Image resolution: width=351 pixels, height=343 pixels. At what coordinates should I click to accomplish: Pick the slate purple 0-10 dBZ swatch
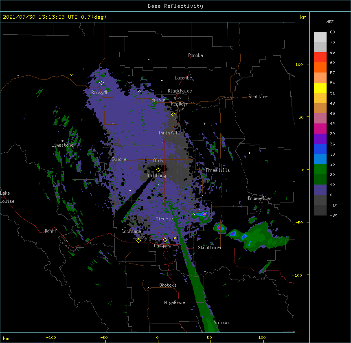(x=320, y=190)
